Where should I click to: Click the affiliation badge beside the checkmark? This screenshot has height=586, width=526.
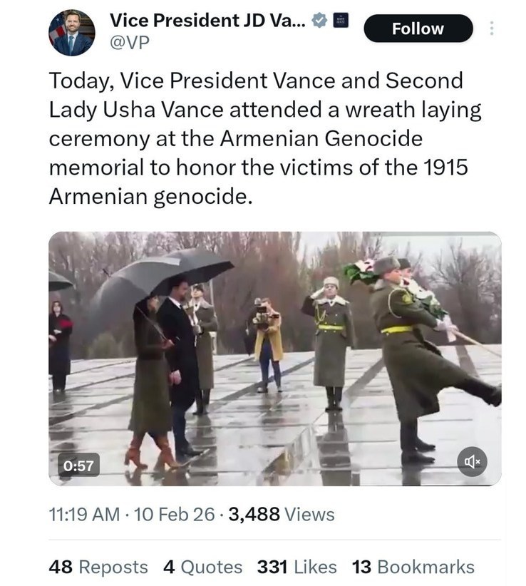click(341, 21)
